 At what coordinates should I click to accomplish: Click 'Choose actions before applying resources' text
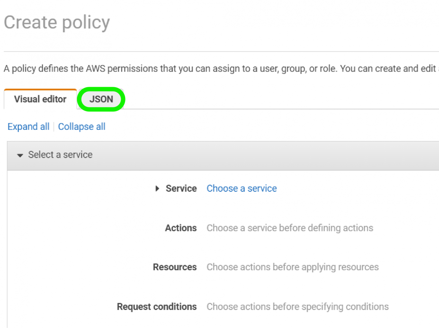[x=293, y=267]
